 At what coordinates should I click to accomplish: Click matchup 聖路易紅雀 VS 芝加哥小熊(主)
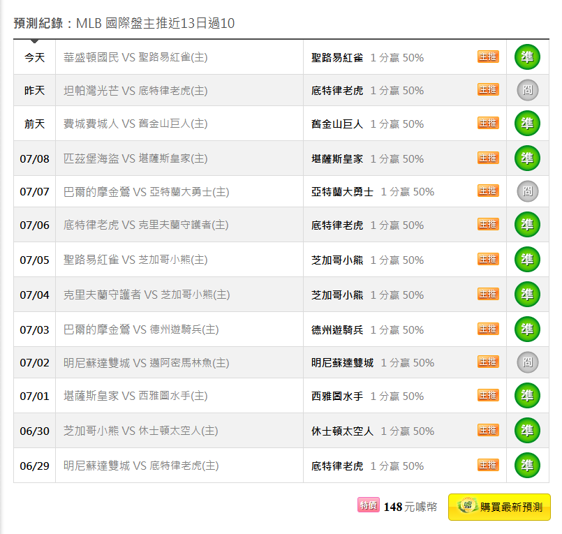point(135,260)
